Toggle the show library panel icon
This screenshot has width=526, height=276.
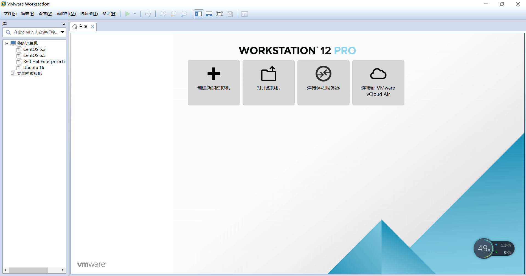pyautogui.click(x=199, y=14)
